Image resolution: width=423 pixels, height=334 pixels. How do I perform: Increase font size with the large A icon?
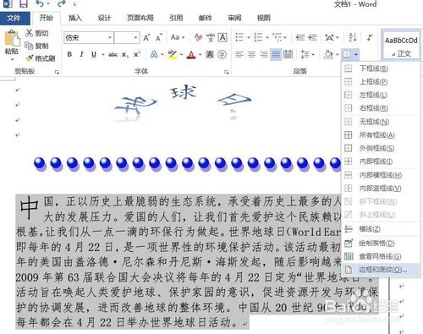point(146,37)
